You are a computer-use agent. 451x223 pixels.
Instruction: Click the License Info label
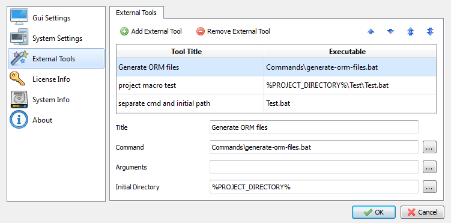click(x=51, y=79)
